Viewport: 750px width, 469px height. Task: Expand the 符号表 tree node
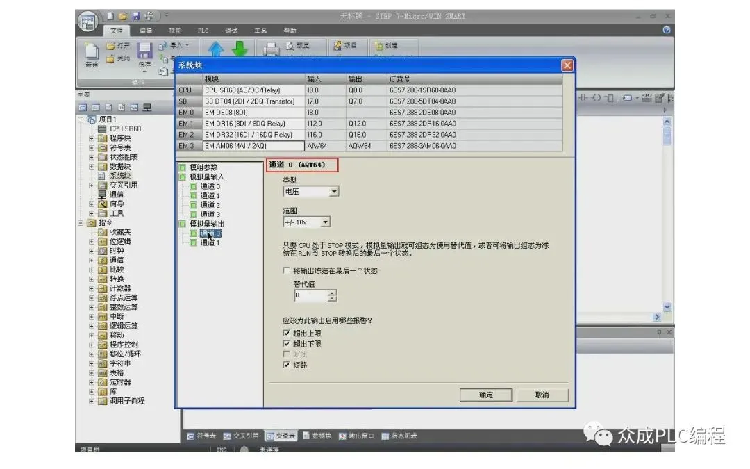[92, 147]
